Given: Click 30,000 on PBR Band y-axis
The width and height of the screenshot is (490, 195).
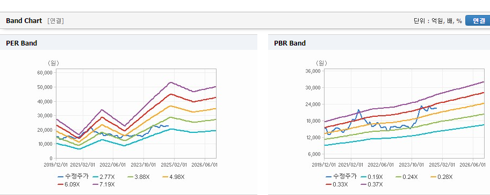Looking at the screenshot, I should click(x=313, y=87).
